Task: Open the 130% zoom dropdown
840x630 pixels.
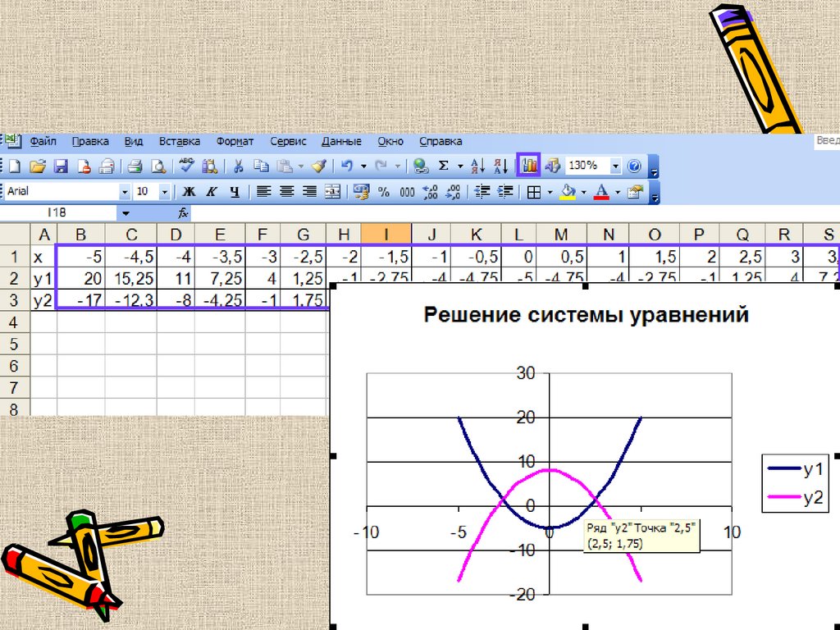Action: tap(615, 166)
